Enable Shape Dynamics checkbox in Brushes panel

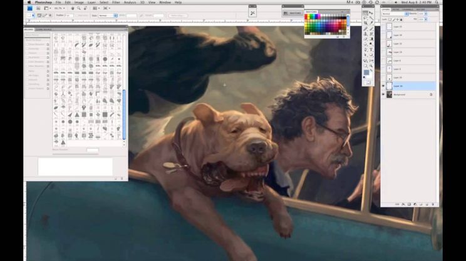(x=27, y=44)
